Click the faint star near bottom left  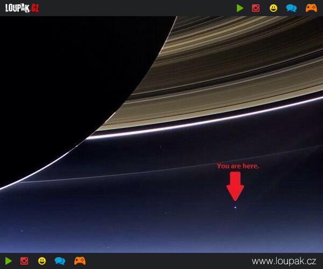[x=22, y=231]
